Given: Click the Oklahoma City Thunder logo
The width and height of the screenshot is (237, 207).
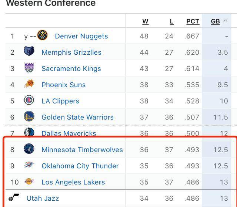Looking at the screenshot, I should click(29, 165).
